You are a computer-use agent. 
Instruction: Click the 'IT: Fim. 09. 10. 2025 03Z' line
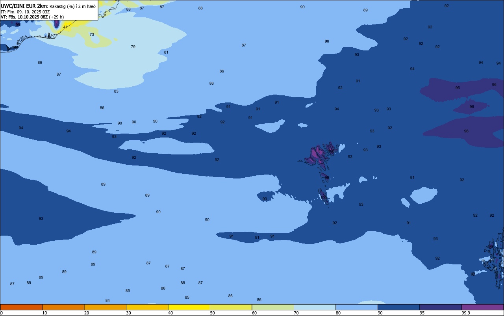pyautogui.click(x=25, y=12)
